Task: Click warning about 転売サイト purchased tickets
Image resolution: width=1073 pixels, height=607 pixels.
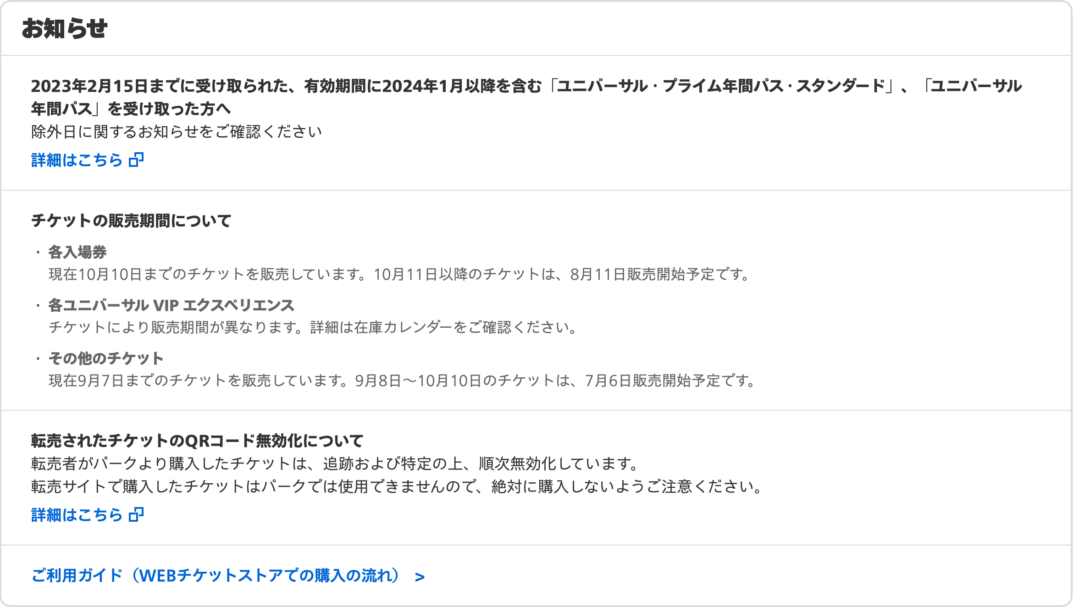Action: pos(397,486)
